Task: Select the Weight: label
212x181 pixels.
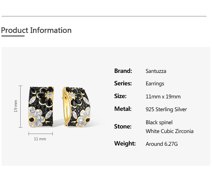Action: pos(125,144)
